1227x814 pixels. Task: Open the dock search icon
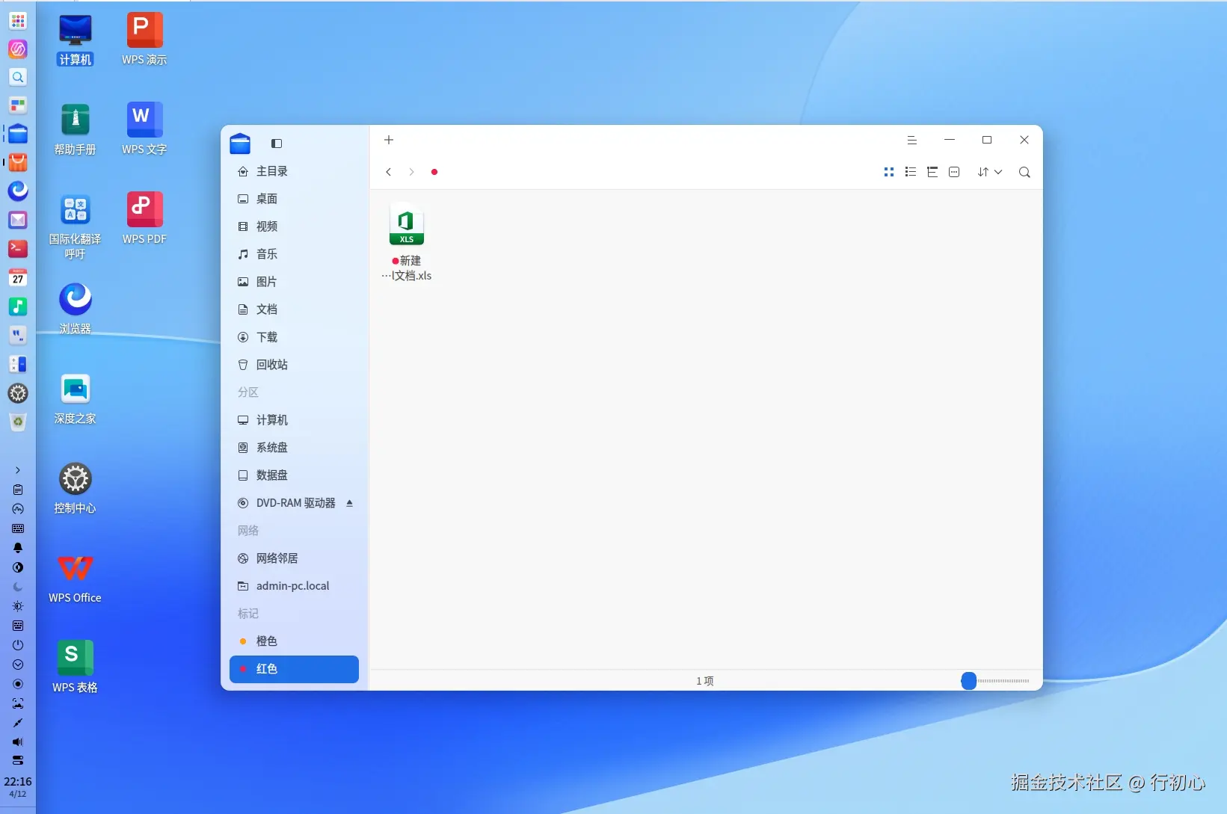pyautogui.click(x=18, y=77)
